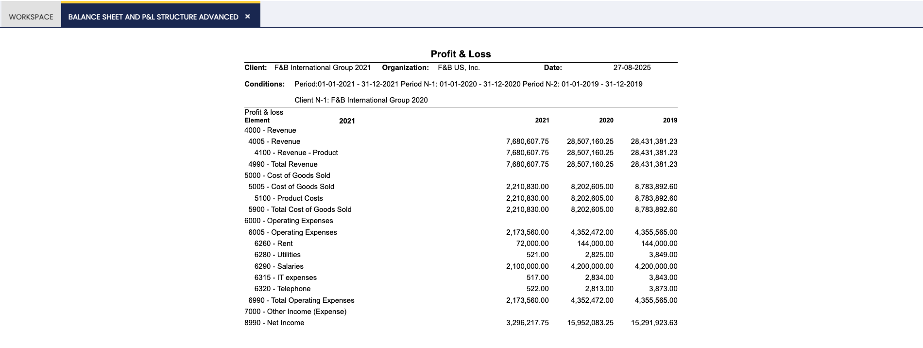Switch to the Workspace tab
Viewport: 923px width, 348px height.
31,17
